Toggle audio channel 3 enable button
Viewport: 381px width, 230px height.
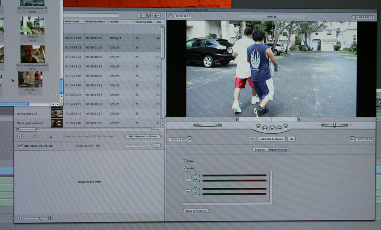tap(195, 189)
